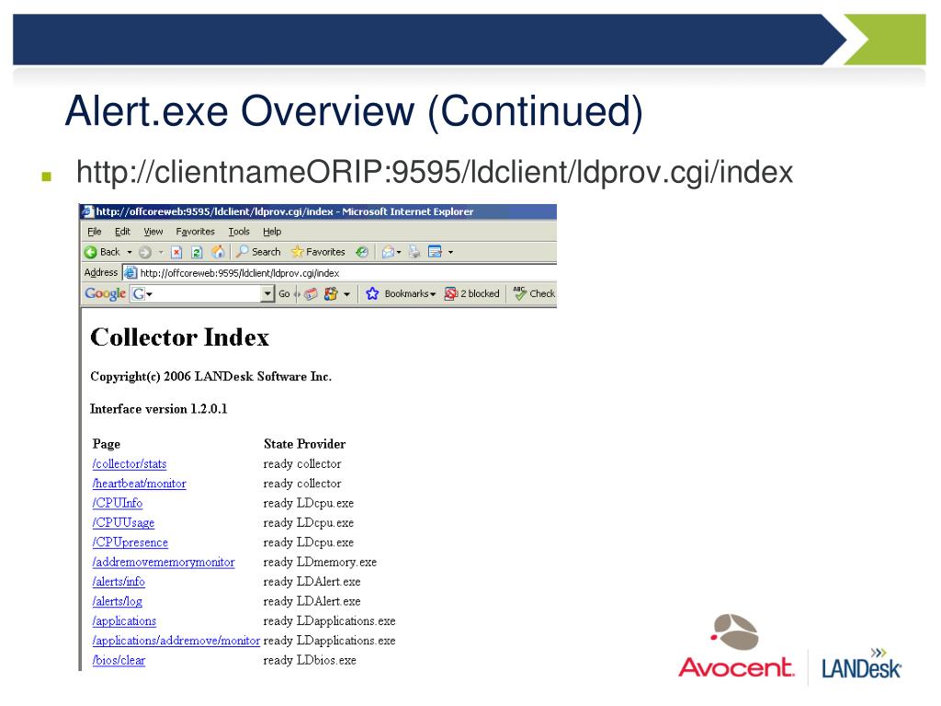Open the Favorites menu
This screenshot has height=706, width=941.
tap(195, 232)
